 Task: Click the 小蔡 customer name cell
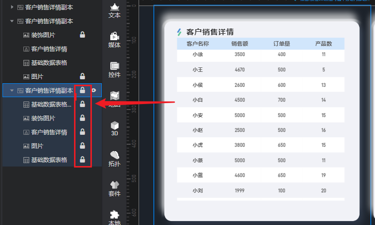click(x=198, y=161)
